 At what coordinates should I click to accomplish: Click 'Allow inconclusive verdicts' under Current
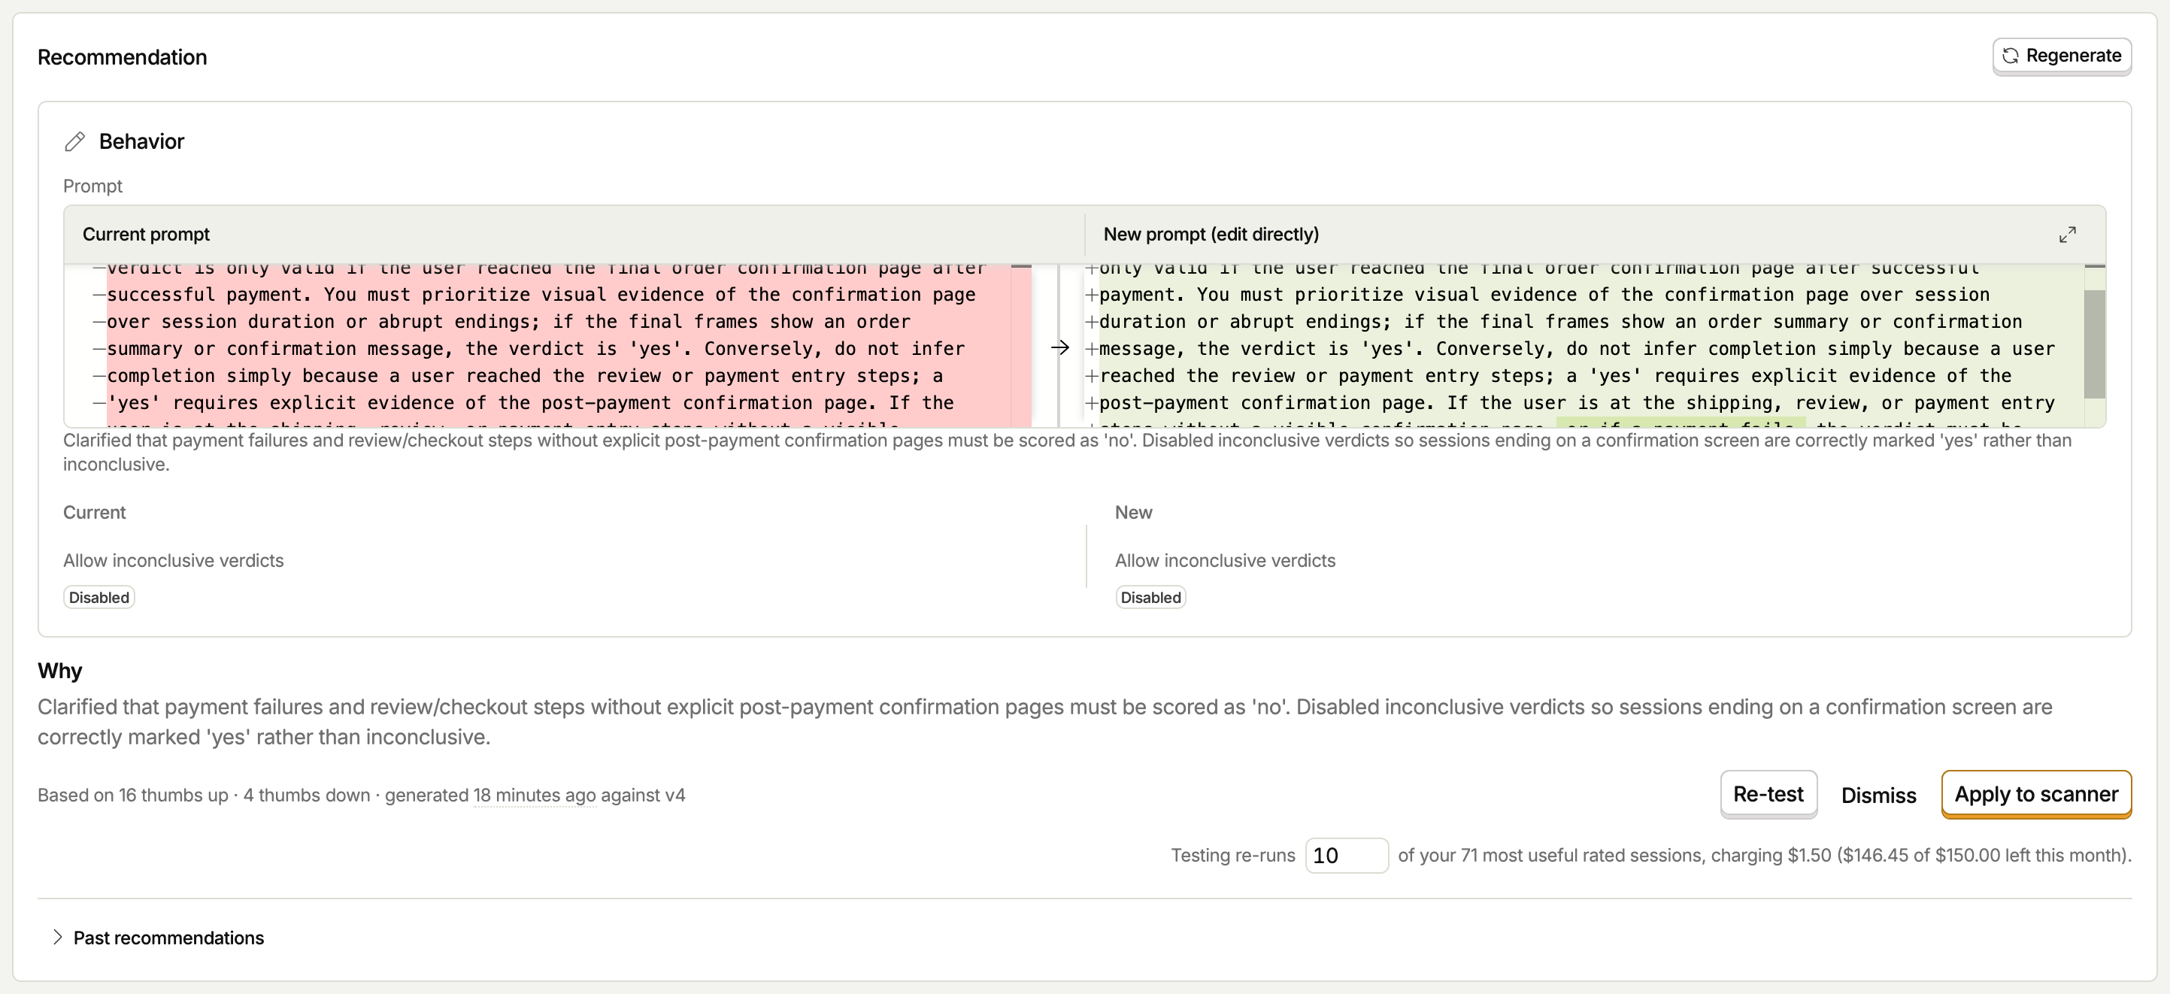[174, 560]
